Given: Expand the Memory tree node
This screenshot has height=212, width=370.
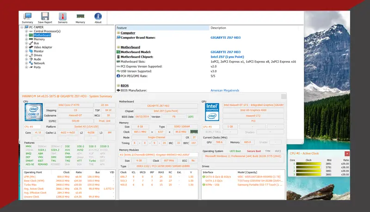Looking at the screenshot, I should pos(26,39).
